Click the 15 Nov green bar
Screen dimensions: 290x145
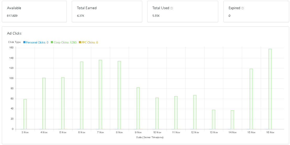tap(251, 99)
